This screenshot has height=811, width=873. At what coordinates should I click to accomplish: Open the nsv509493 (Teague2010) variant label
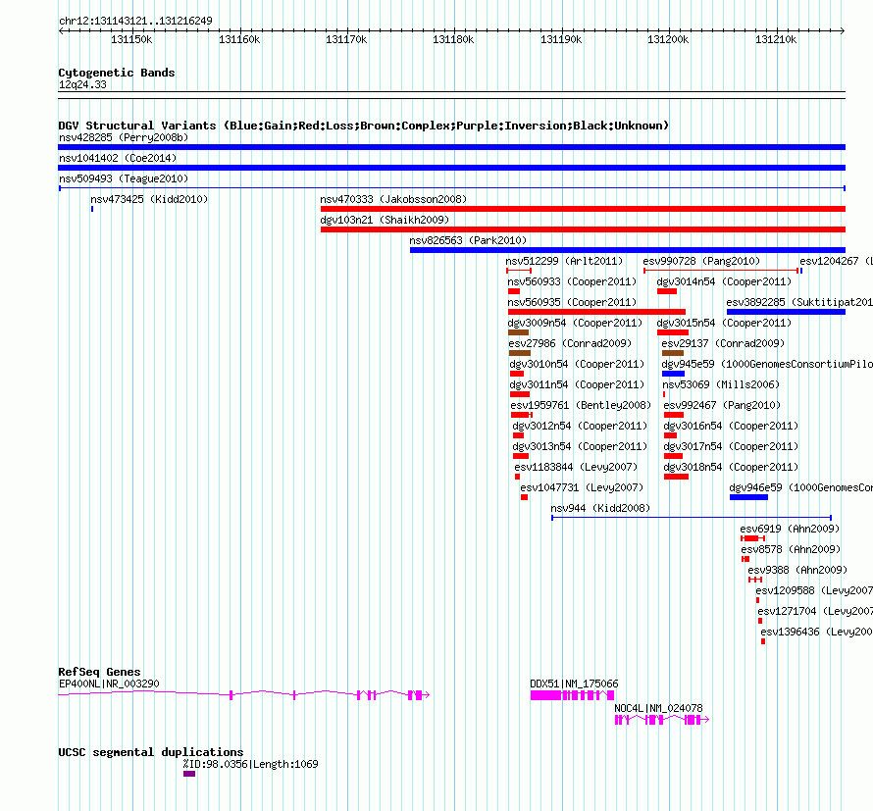(x=124, y=178)
